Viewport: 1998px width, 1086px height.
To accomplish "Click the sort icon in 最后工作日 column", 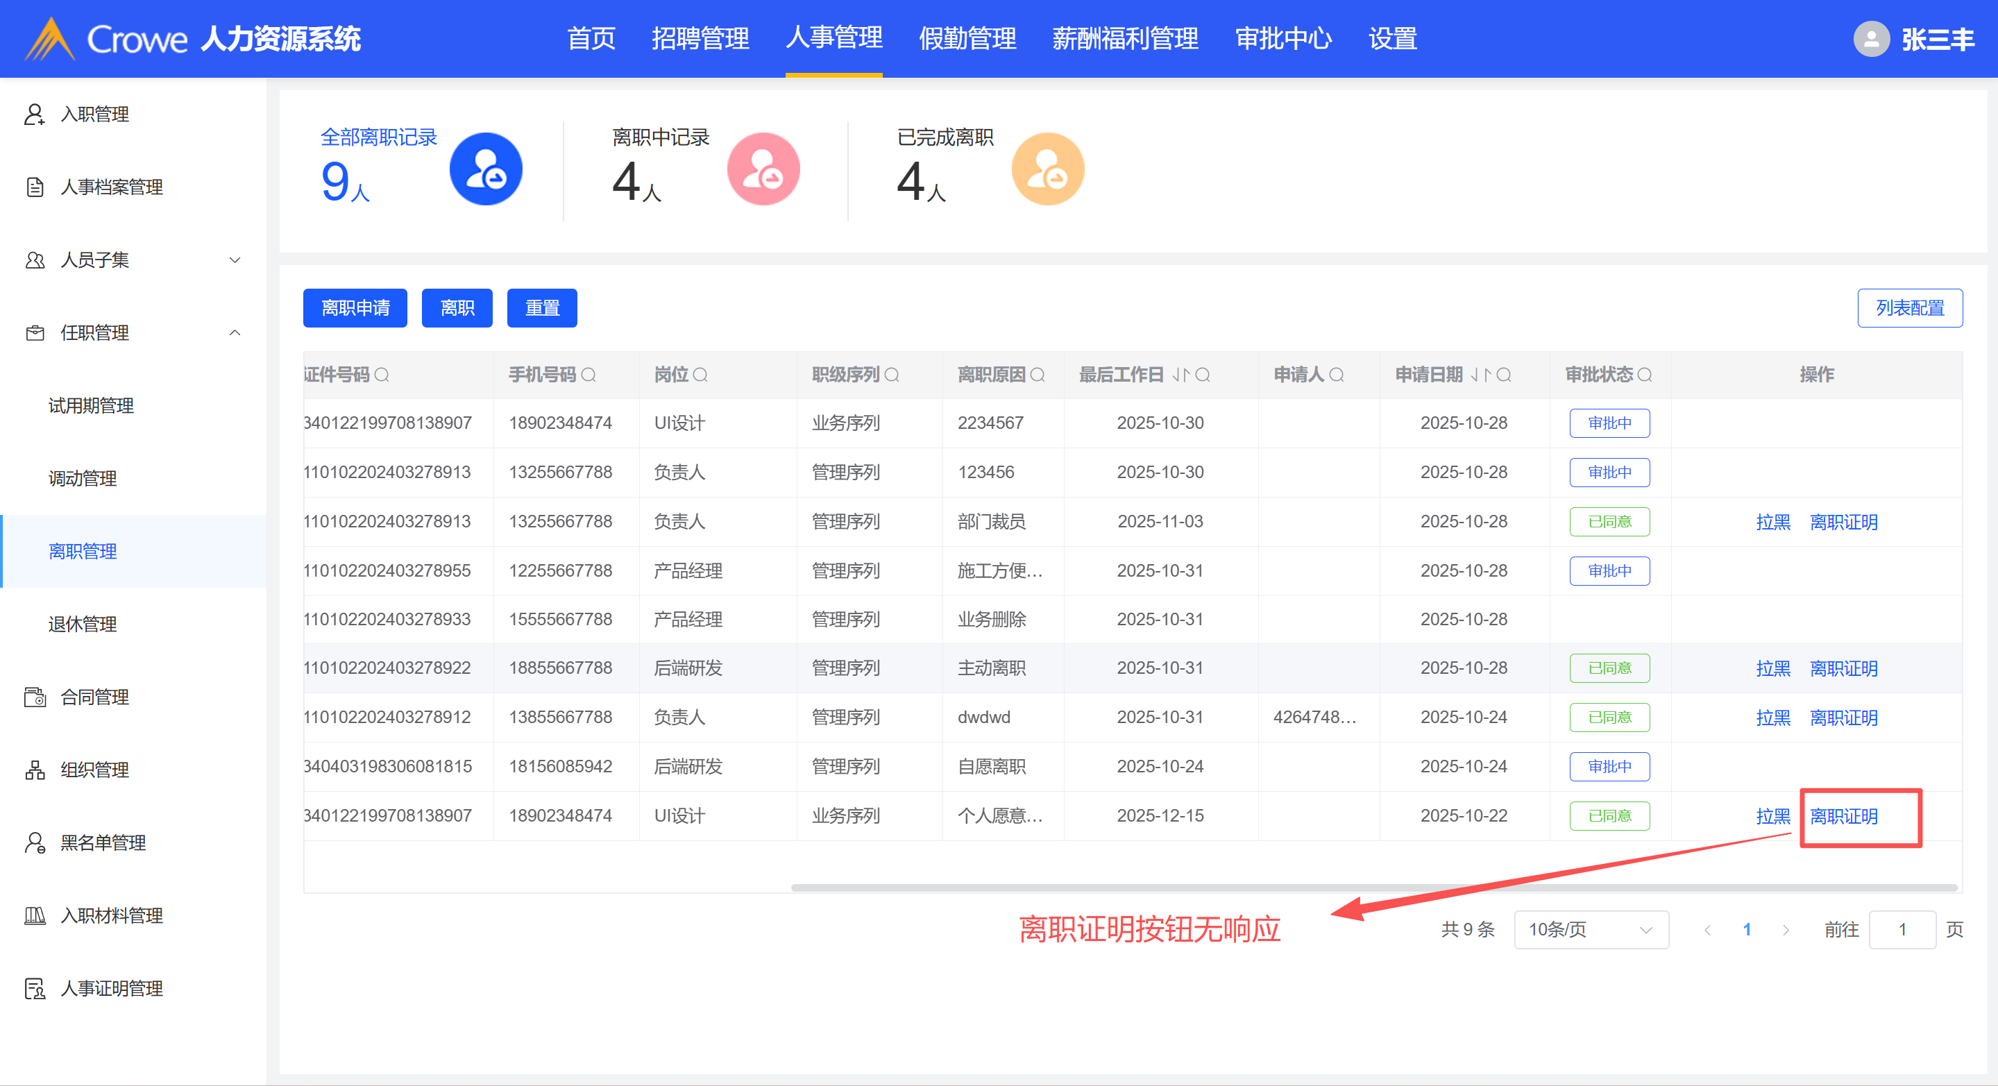I will [1180, 375].
